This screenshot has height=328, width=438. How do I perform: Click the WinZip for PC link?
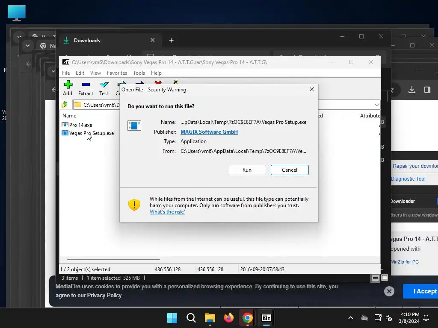pyautogui.click(x=405, y=262)
